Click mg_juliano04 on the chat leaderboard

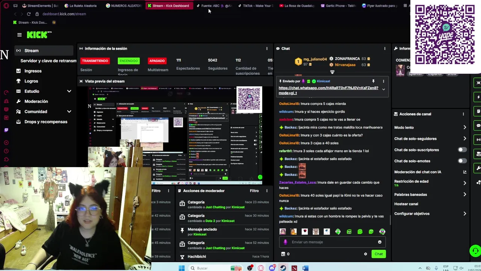click(x=315, y=59)
